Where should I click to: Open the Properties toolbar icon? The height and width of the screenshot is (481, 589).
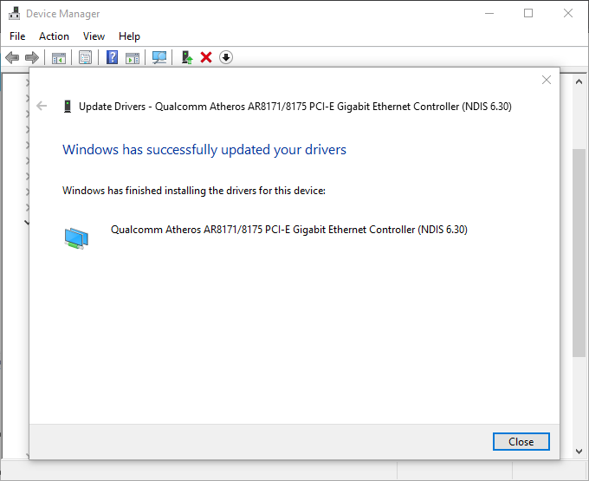85,57
